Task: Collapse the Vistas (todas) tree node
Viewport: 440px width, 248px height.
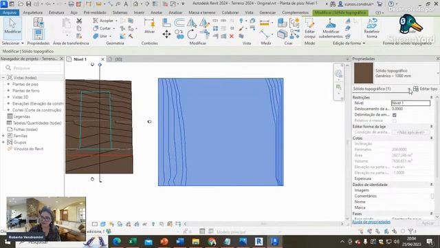Action: click(x=3, y=78)
